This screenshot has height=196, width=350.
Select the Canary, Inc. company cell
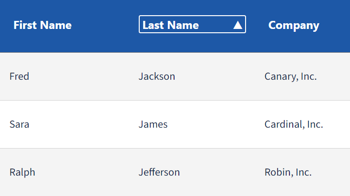(290, 77)
